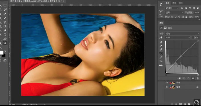Image resolution: width=201 pixels, height=106 pixels.
Task: Open the History panel icon
Action: coord(161,5)
